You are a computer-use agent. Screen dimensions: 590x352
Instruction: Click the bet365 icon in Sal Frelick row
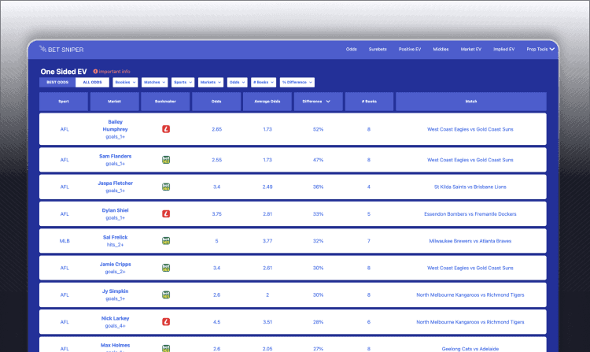pyautogui.click(x=166, y=240)
